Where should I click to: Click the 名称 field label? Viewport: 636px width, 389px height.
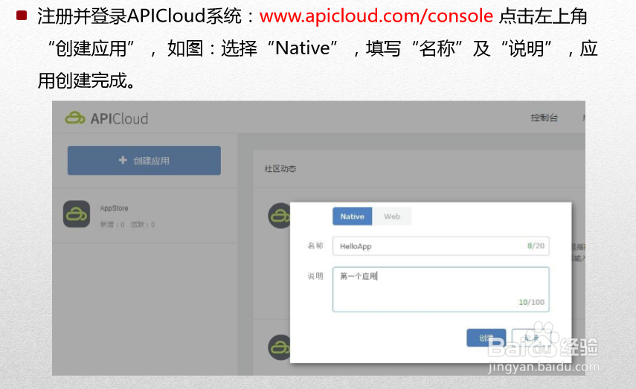pyautogui.click(x=315, y=245)
